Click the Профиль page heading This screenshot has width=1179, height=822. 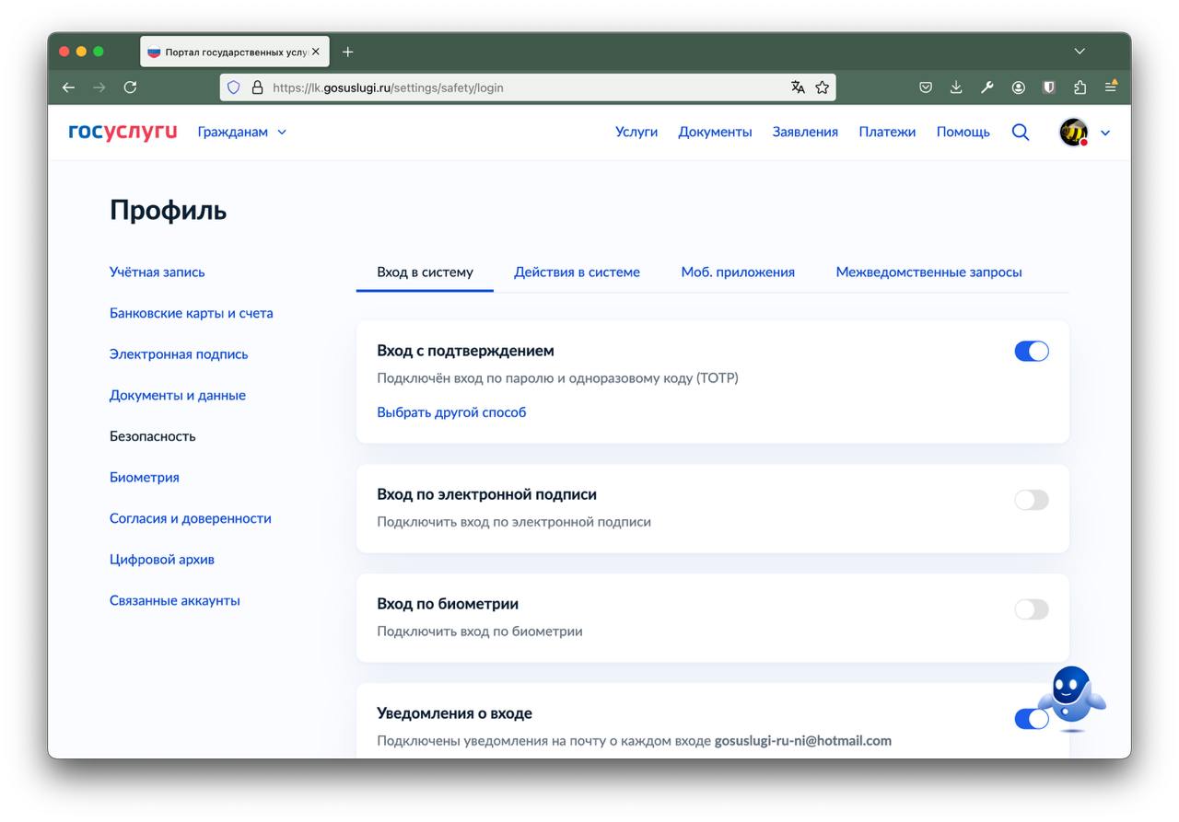click(169, 210)
